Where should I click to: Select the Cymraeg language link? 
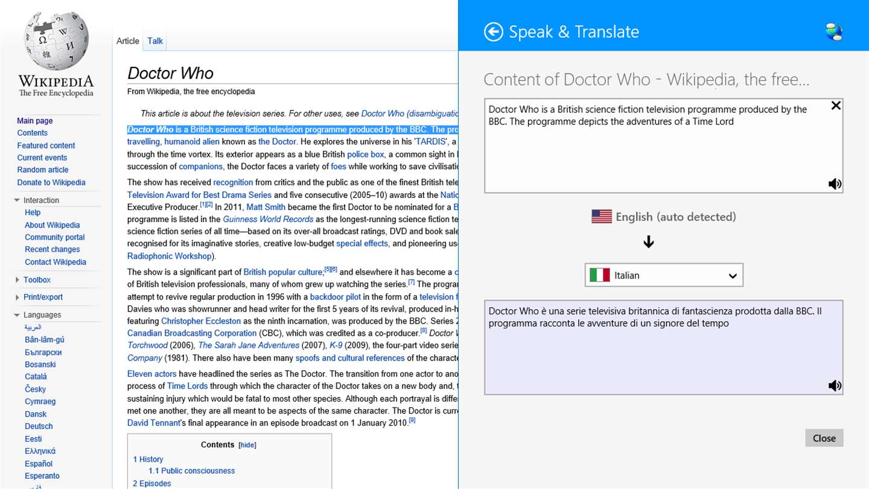(40, 401)
